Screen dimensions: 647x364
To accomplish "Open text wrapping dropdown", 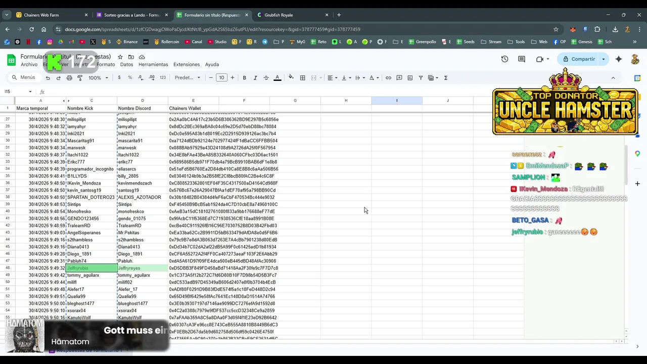I will [x=360, y=78].
